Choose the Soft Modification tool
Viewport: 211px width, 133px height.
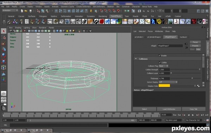point(4,74)
